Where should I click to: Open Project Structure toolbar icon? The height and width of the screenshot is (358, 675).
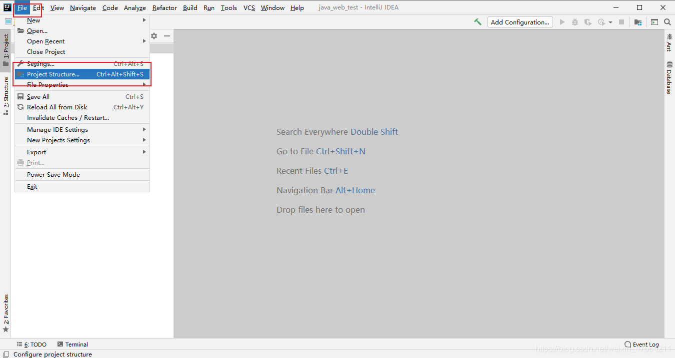[x=638, y=22]
